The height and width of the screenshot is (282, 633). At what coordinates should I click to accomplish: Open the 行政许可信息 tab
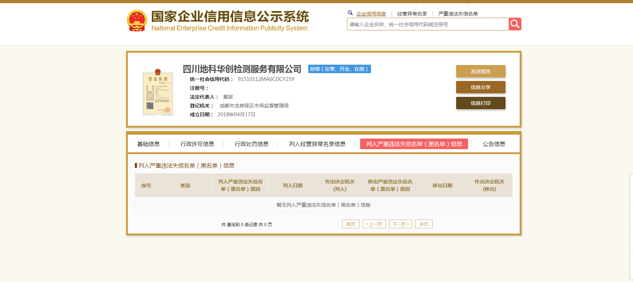(x=197, y=144)
